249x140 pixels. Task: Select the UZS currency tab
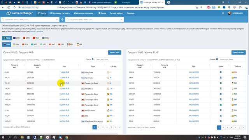[x=43, y=44]
